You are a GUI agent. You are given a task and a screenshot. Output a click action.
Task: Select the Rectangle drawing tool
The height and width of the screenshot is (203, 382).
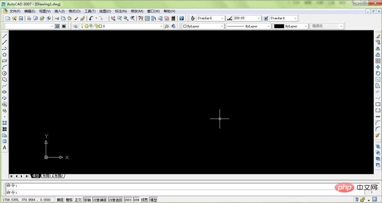coord(4,61)
